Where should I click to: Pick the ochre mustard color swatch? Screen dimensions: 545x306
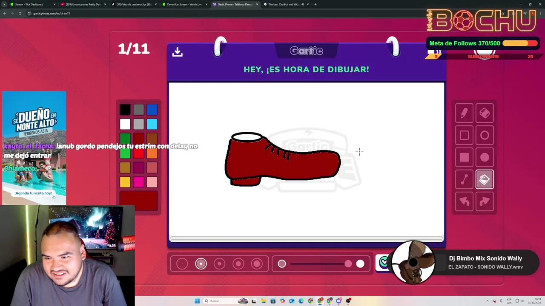(125, 167)
